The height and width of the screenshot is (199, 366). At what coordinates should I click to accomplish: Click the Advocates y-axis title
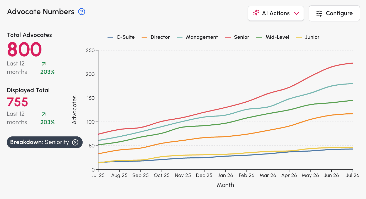click(74, 110)
